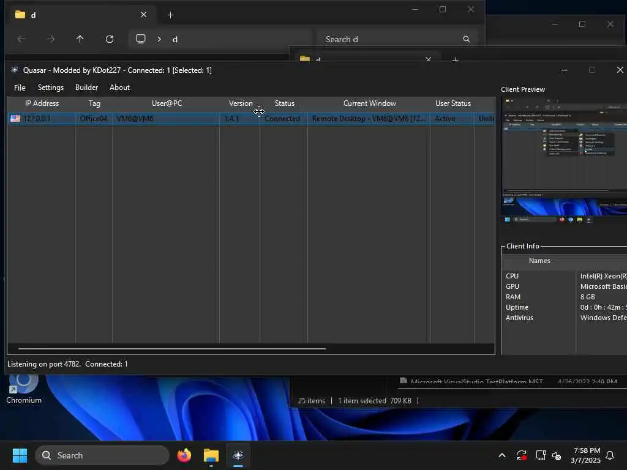
Task: Click the horizontal scrollbar of the client list
Action: tap(172, 349)
